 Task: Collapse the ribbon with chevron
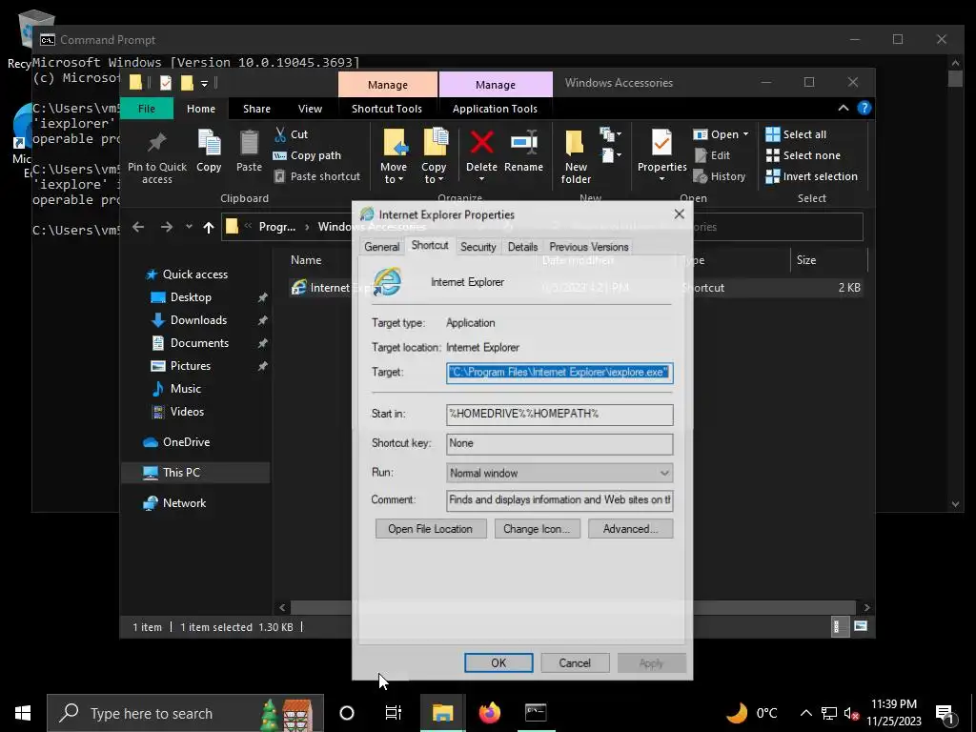[x=844, y=109]
